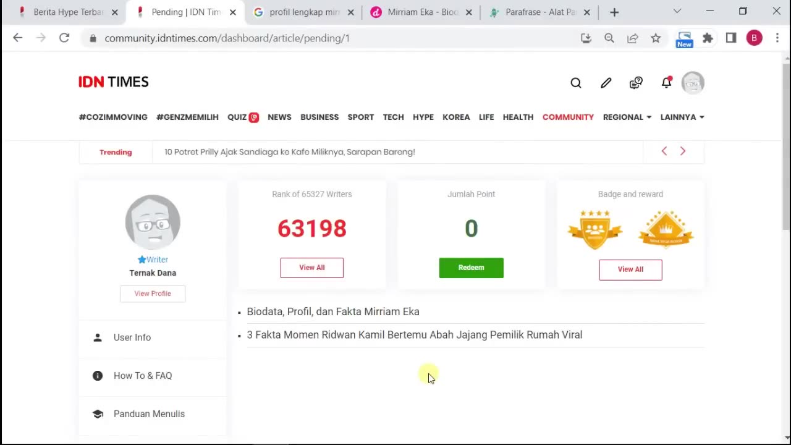Screen dimensions: 791x445
Task: Open the zoom magnifier in address bar
Action: point(609,38)
